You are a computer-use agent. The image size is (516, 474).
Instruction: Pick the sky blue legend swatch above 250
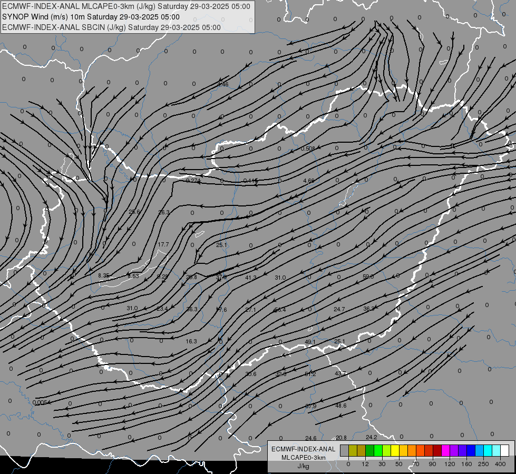point(480,450)
